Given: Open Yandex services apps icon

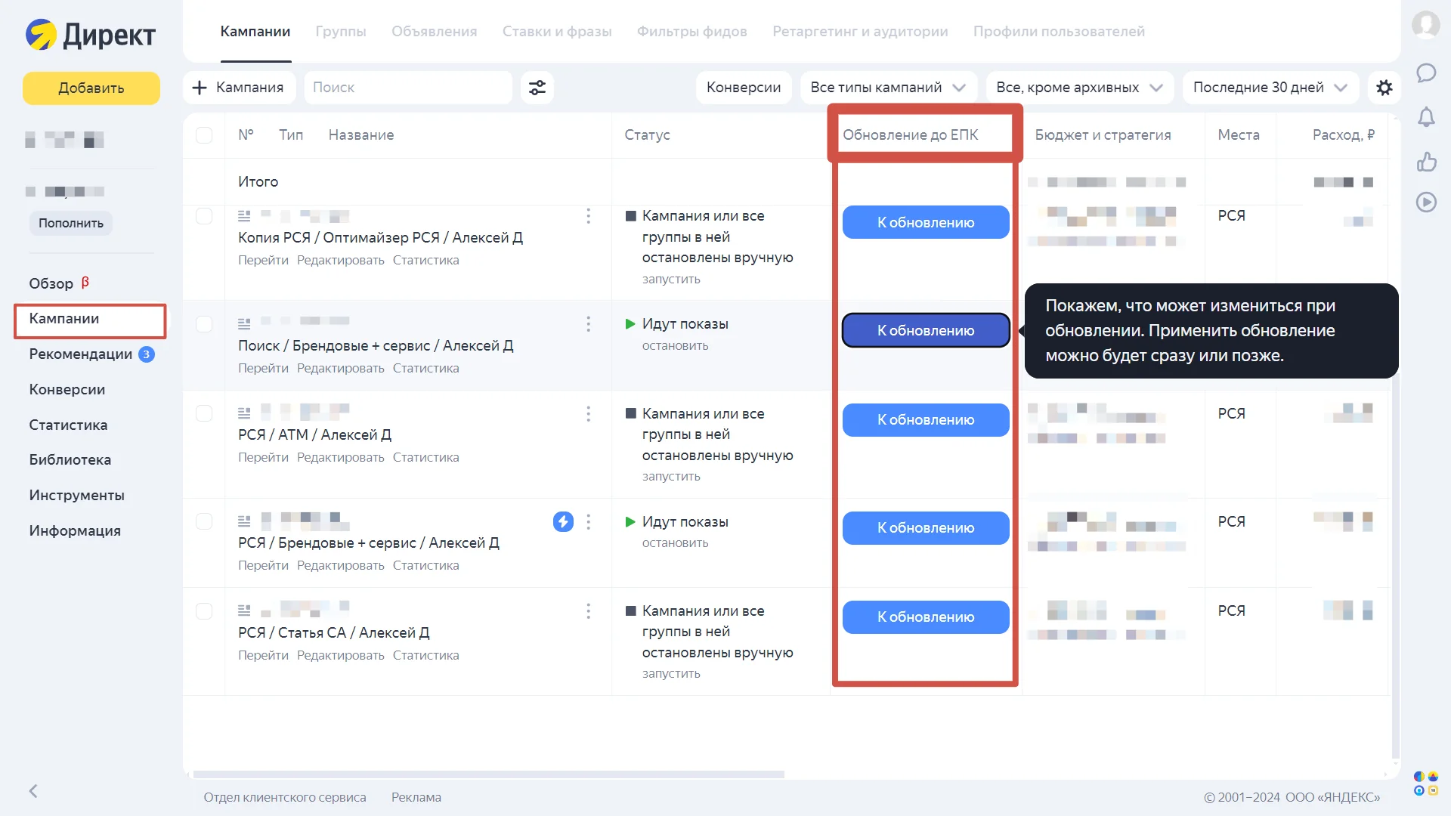Looking at the screenshot, I should pyautogui.click(x=1426, y=784).
